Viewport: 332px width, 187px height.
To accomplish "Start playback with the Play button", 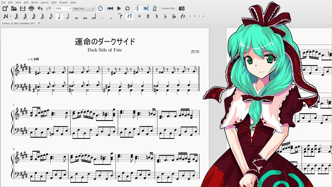I will [119, 8].
